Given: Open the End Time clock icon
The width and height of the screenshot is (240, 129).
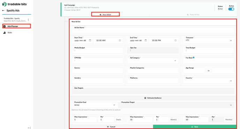Looking at the screenshot, I should (x=175, y=41).
